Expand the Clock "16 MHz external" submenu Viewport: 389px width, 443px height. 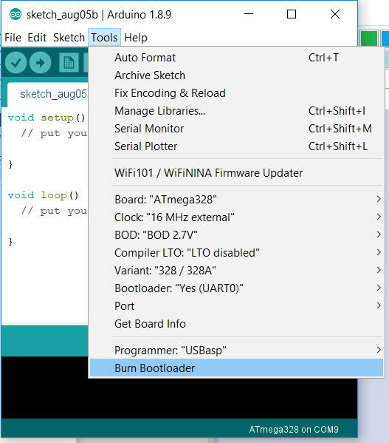[236, 217]
